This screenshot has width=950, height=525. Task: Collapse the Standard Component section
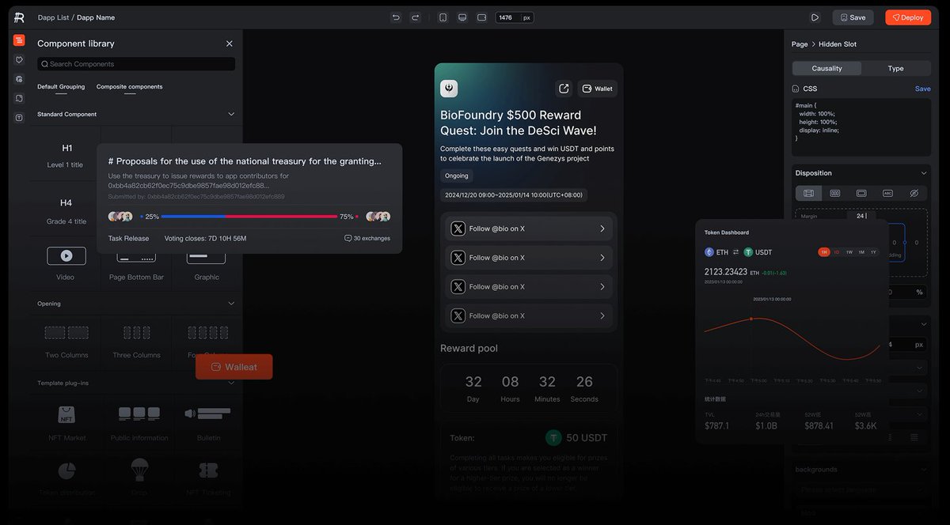(231, 114)
